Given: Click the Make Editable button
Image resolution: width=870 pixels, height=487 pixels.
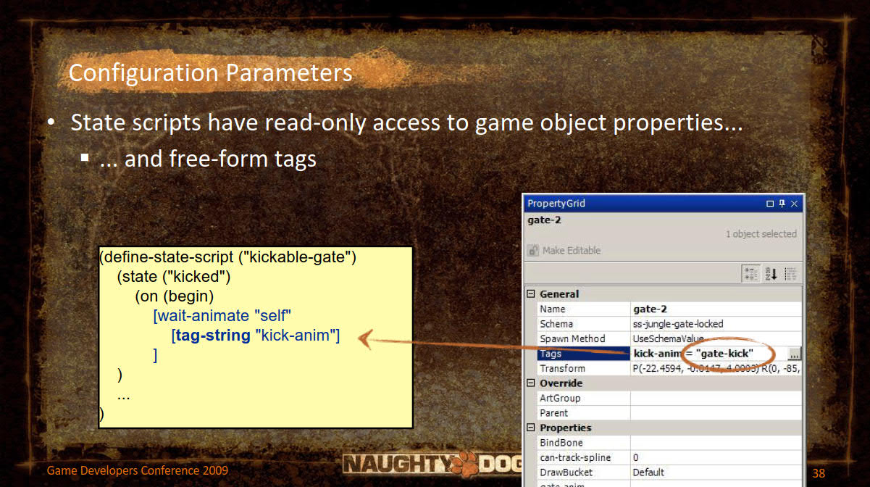Looking at the screenshot, I should click(x=571, y=250).
